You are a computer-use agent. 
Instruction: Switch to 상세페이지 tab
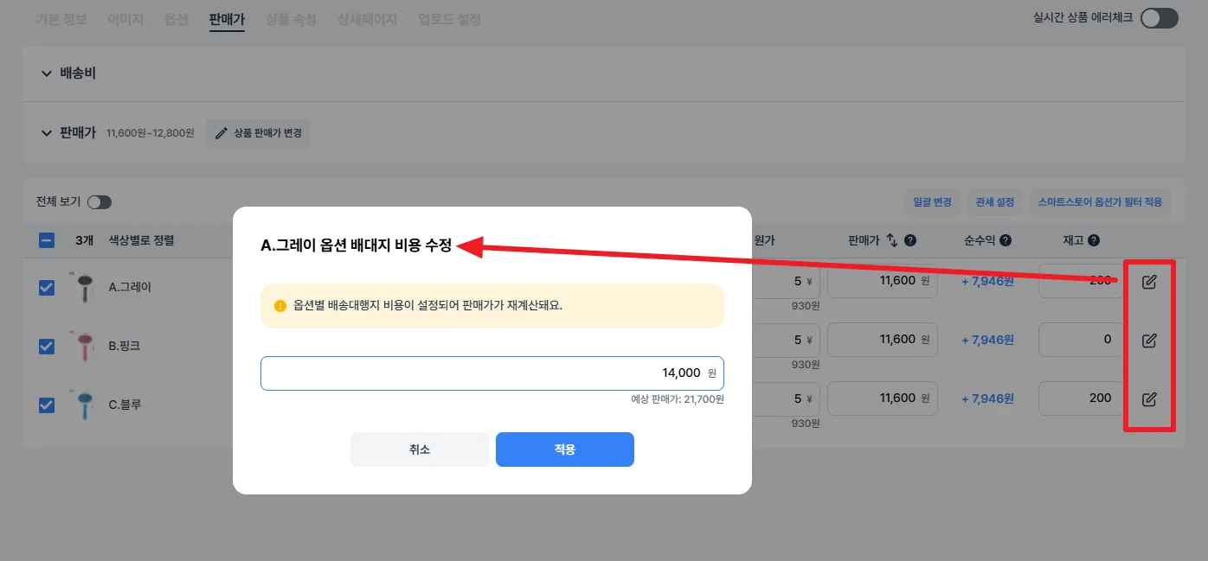pyautogui.click(x=367, y=18)
